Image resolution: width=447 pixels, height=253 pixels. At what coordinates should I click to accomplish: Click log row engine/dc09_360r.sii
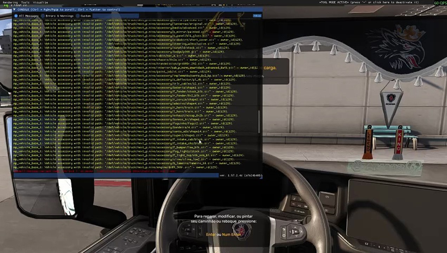point(116,167)
